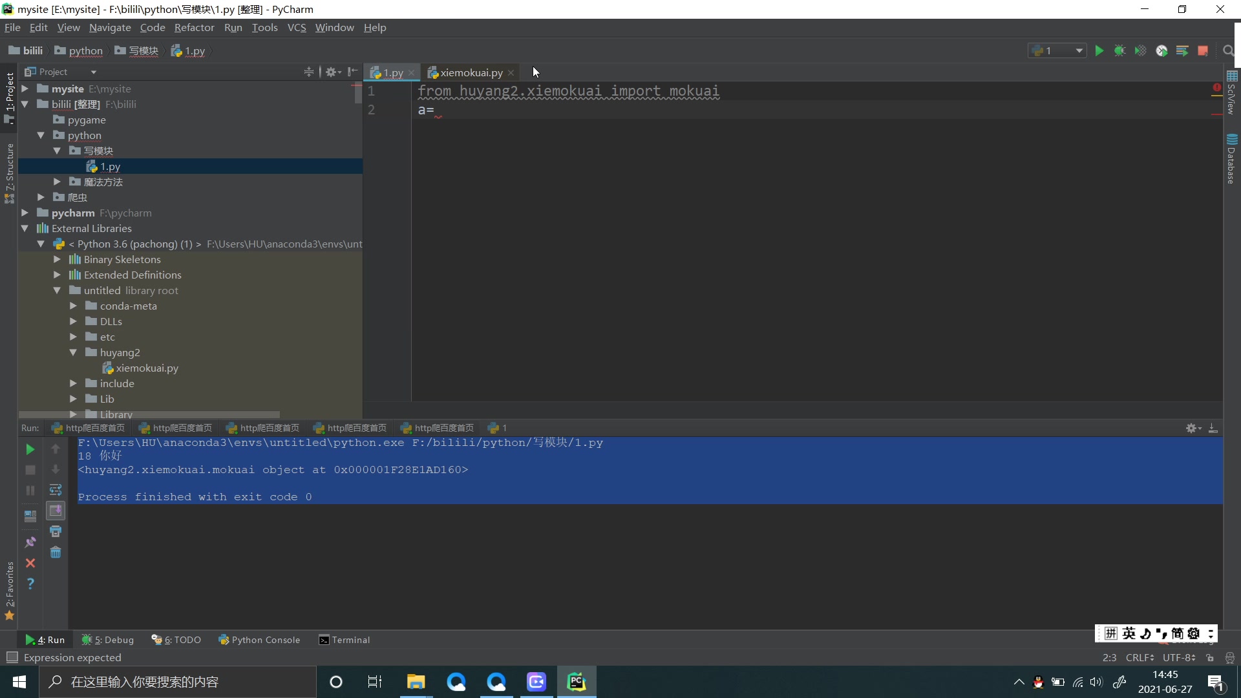Expand the 魔法方法 folder

(x=57, y=182)
